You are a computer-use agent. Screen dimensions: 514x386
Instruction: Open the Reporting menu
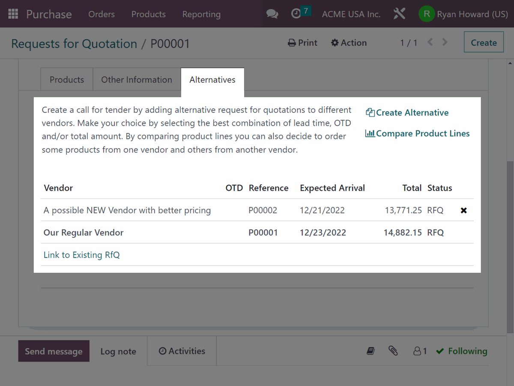pyautogui.click(x=201, y=14)
